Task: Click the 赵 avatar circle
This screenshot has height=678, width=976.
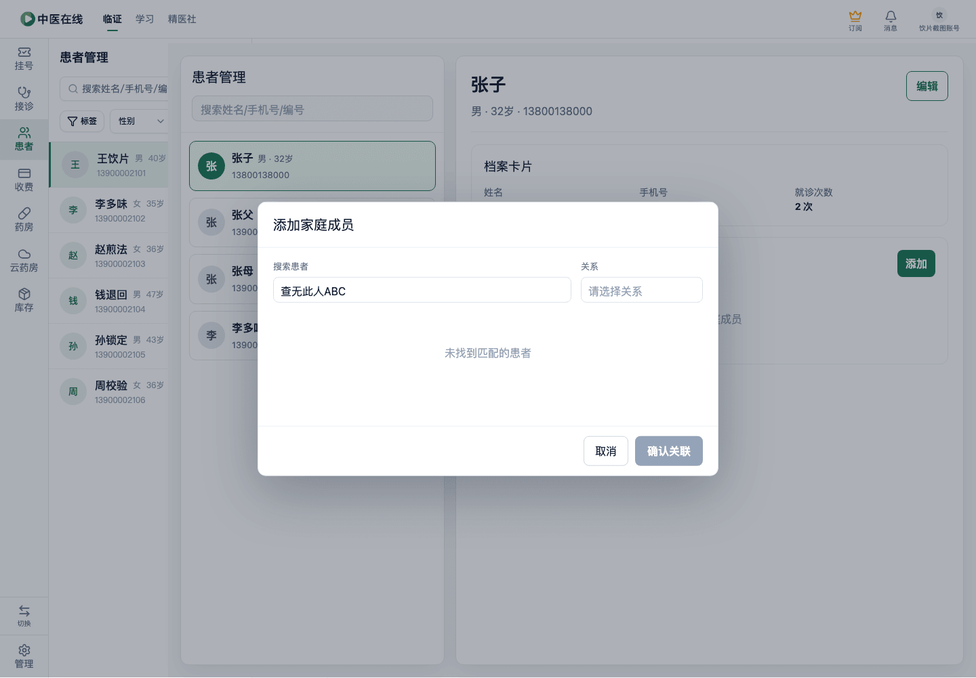Action: coord(73,256)
